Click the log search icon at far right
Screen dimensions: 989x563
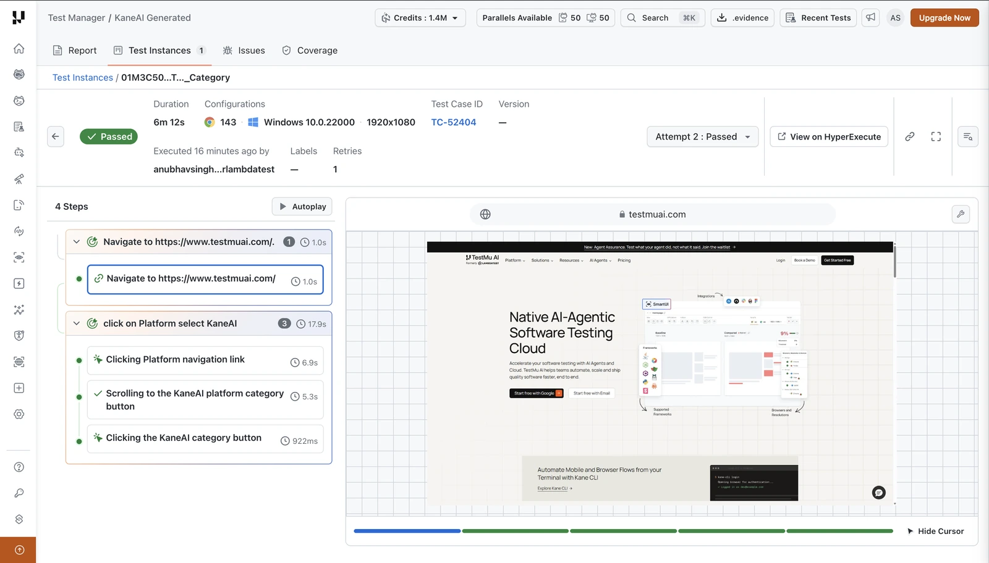(x=968, y=136)
